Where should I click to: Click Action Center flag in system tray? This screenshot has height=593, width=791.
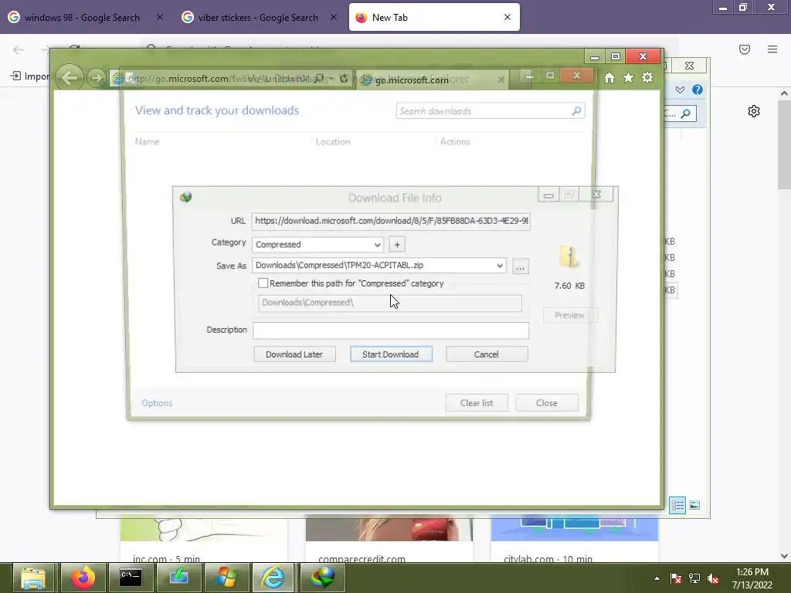coord(675,578)
